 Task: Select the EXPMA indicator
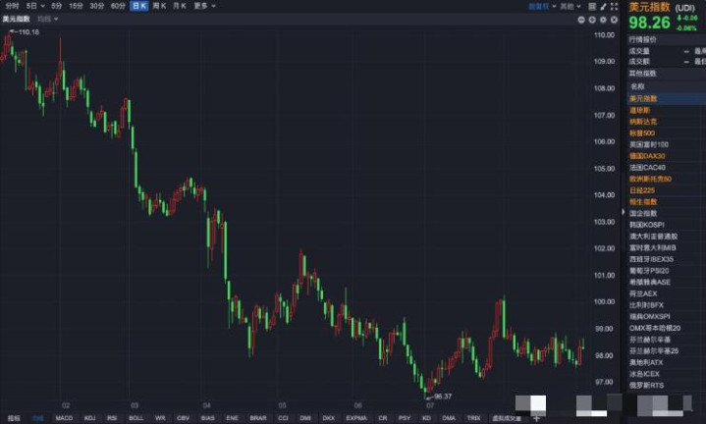click(356, 418)
